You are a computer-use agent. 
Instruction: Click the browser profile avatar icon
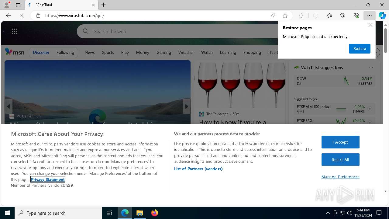pos(7,5)
